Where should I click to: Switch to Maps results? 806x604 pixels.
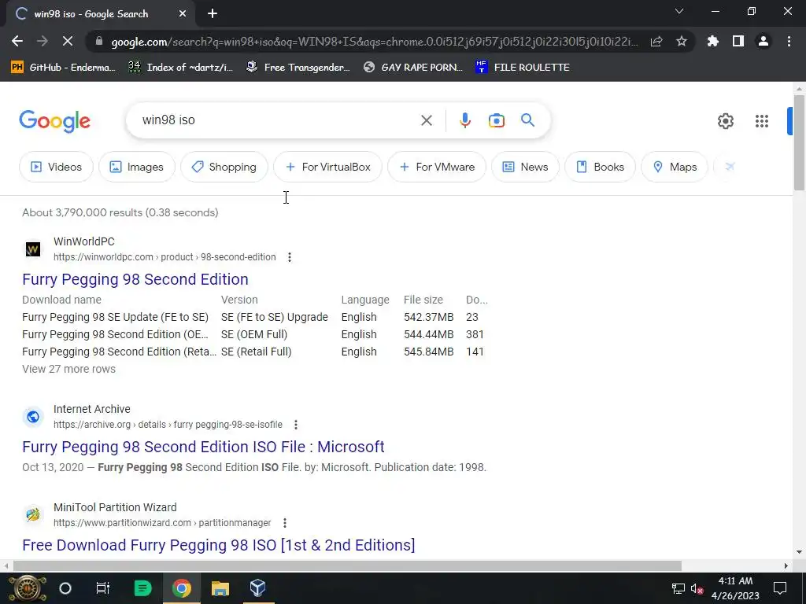click(675, 167)
